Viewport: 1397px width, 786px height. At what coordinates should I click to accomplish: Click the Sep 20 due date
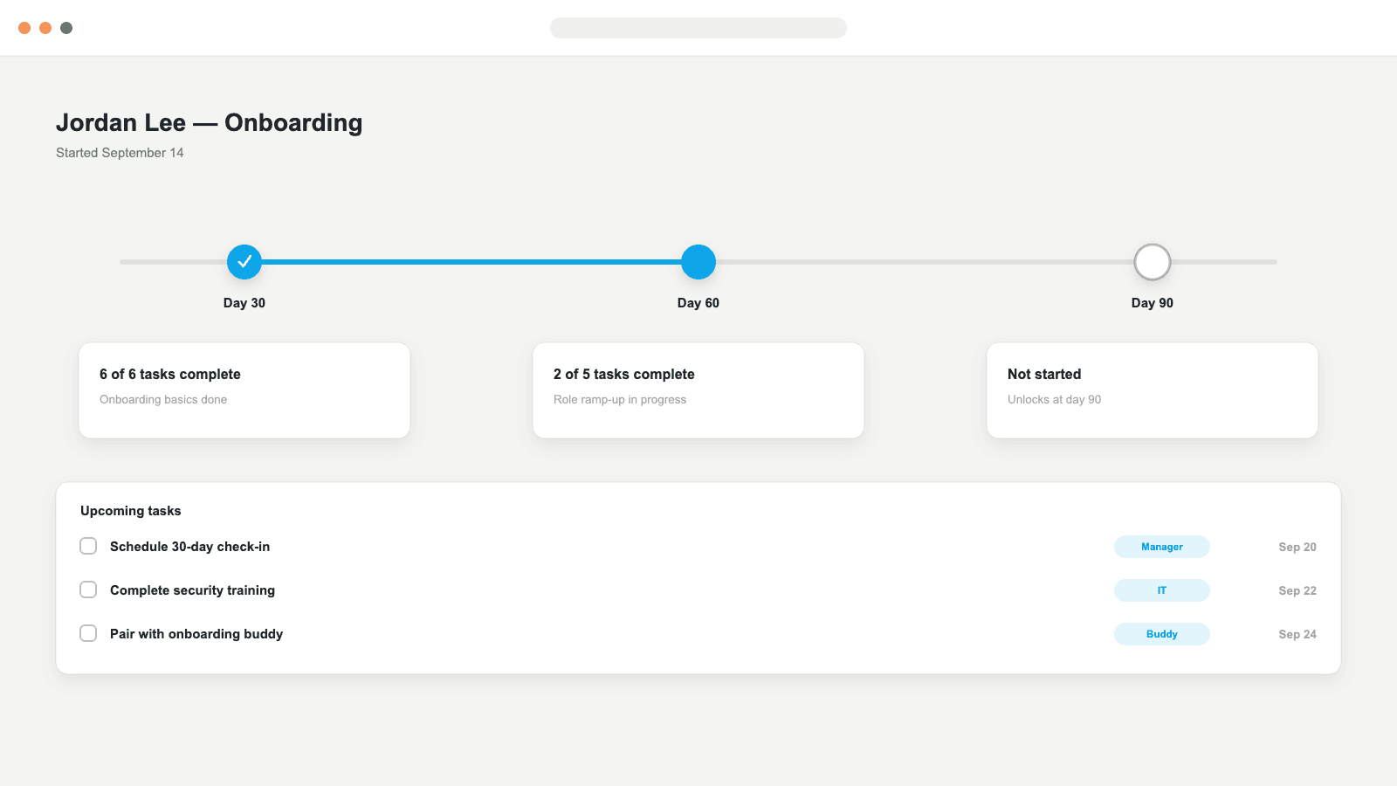click(x=1297, y=547)
